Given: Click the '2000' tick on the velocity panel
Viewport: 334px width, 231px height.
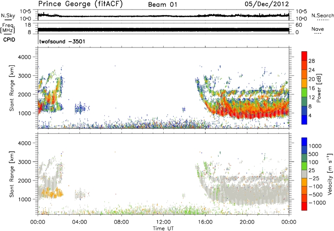Looking at the screenshot, I should (x=24, y=181).
